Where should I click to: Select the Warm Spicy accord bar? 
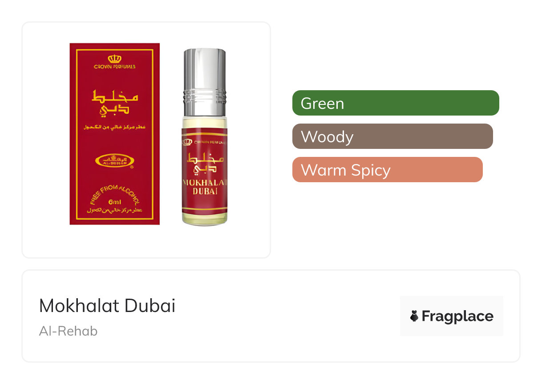point(388,170)
